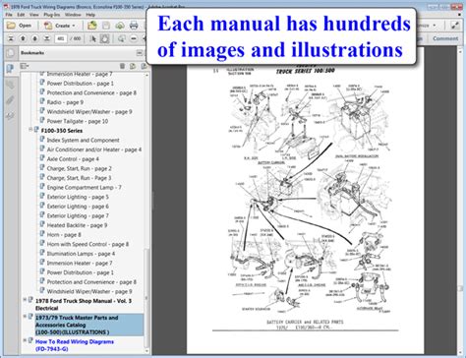466x358 pixels.
Task: Click the cloud upload icon
Action: 120,26
